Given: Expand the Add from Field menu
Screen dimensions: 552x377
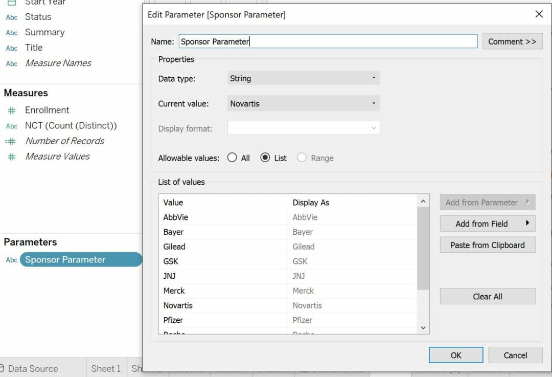Looking at the screenshot, I should [487, 224].
